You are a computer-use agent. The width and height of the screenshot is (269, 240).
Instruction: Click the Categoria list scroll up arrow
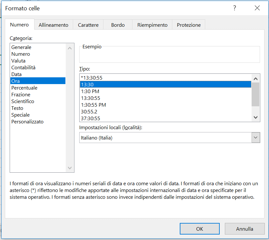(x=70, y=48)
